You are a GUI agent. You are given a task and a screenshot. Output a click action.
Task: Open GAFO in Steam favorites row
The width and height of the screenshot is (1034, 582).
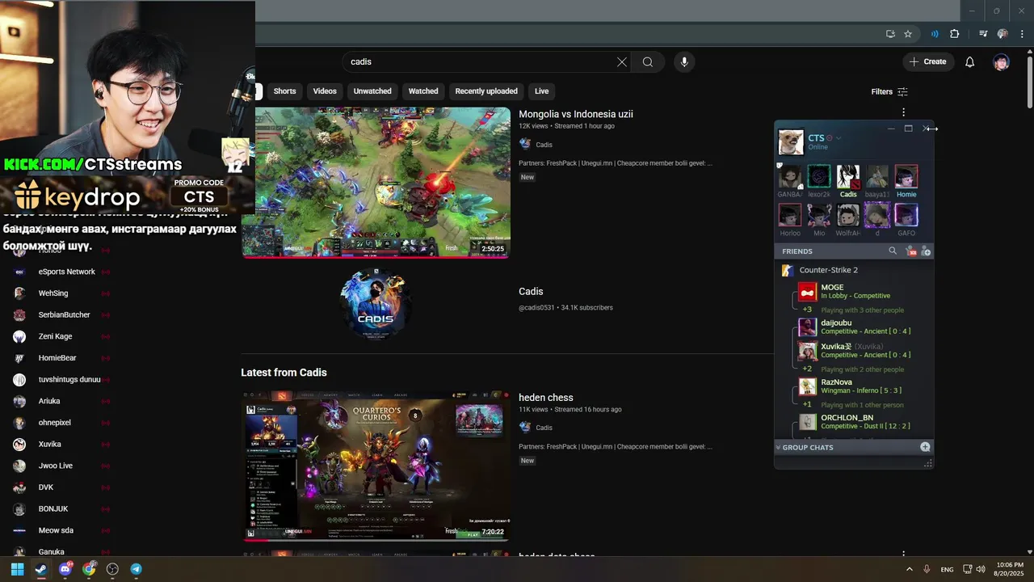coord(906,220)
